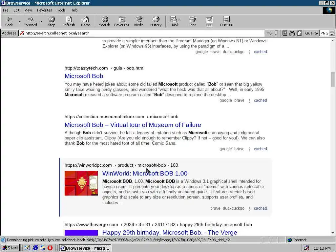Open the Media toolbar pane
Viewport: 336px width, 252px height.
[x=139, y=21]
